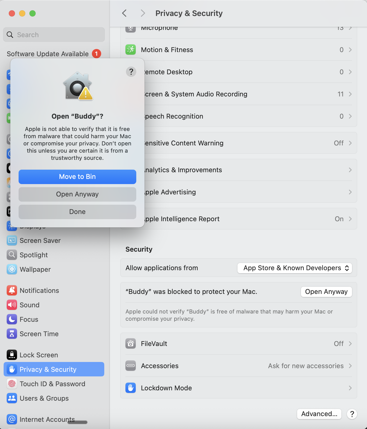Screen dimensions: 367x429
Task: Click the FileVault Off value
Action: coord(339,343)
